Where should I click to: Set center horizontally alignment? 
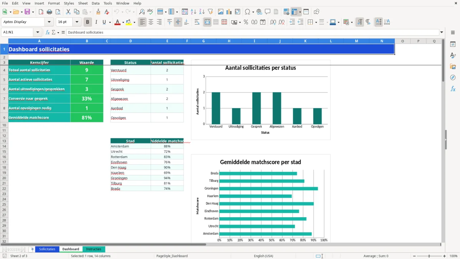tap(151, 22)
